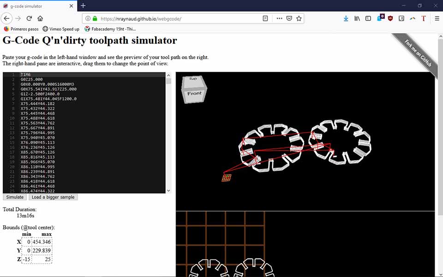This screenshot has width=443, height=277.
Task: Click the Y max value 229.839
Action: coord(42,251)
